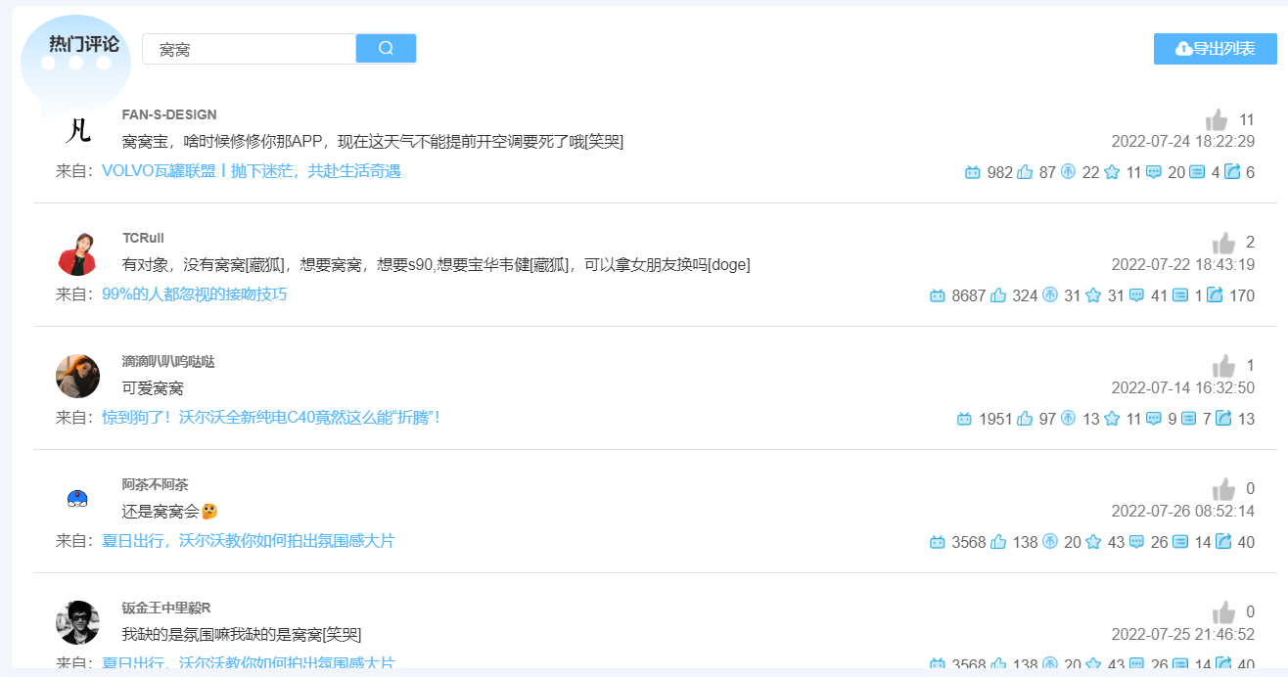Click the blue like icon beside 324
This screenshot has height=677, width=1288.
pos(998,295)
